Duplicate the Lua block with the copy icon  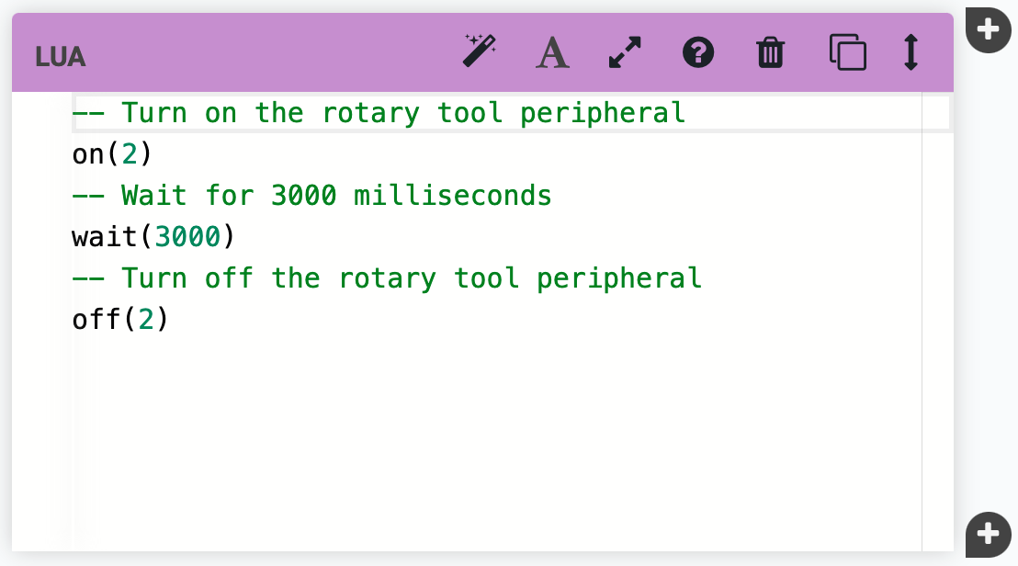coord(847,52)
